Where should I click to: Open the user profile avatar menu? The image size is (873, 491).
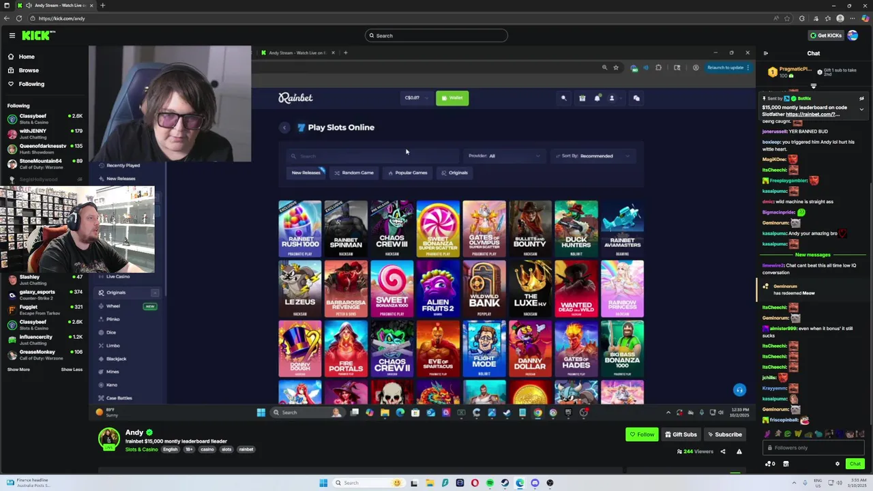click(853, 35)
